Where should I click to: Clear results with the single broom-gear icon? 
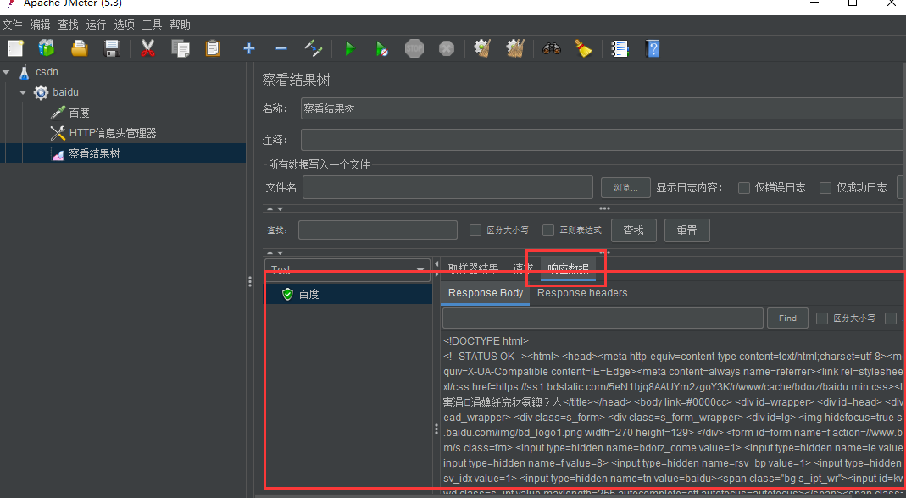[x=482, y=48]
